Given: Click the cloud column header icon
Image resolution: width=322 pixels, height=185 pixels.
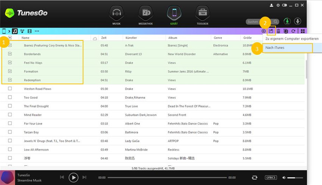Looking at the screenshot, I should coord(95,38).
